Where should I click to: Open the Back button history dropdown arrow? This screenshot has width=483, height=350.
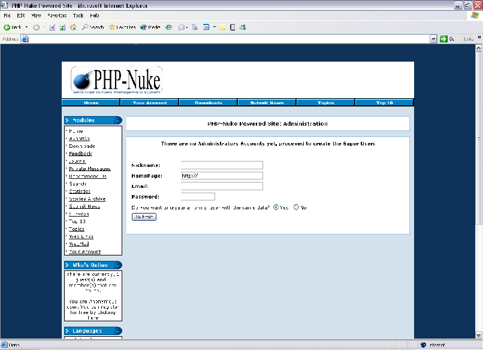pos(26,27)
